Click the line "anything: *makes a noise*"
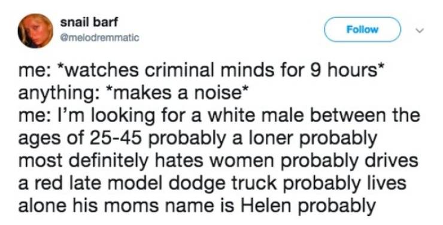This screenshot has width=443, height=225. tap(133, 94)
